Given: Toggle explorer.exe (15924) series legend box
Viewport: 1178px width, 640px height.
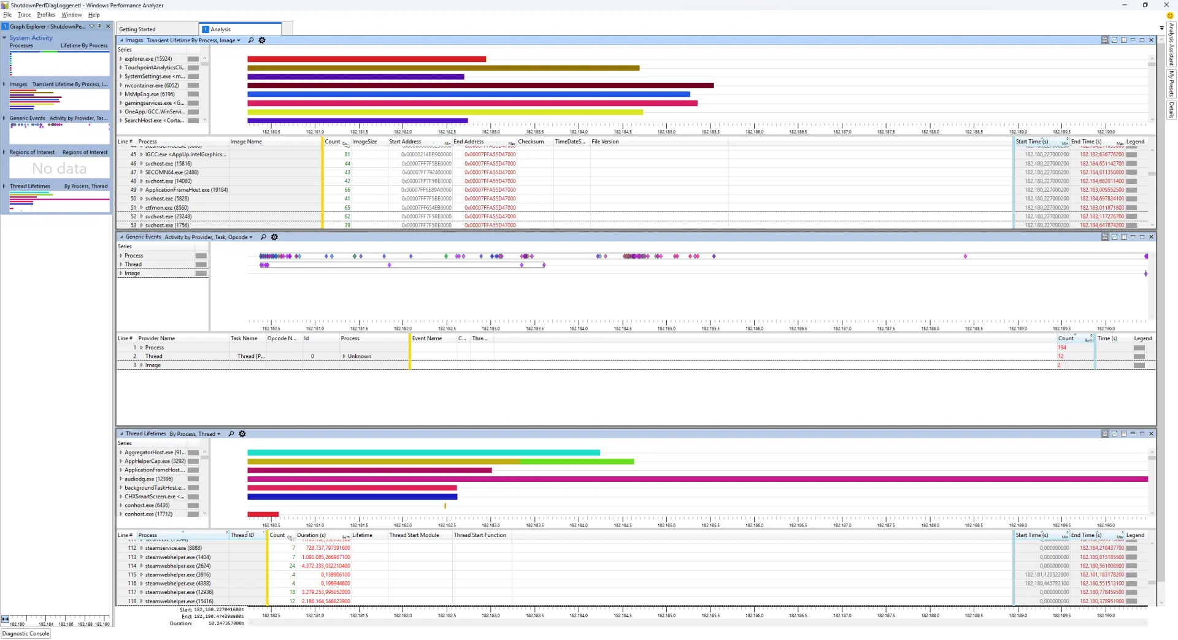Looking at the screenshot, I should click(193, 59).
